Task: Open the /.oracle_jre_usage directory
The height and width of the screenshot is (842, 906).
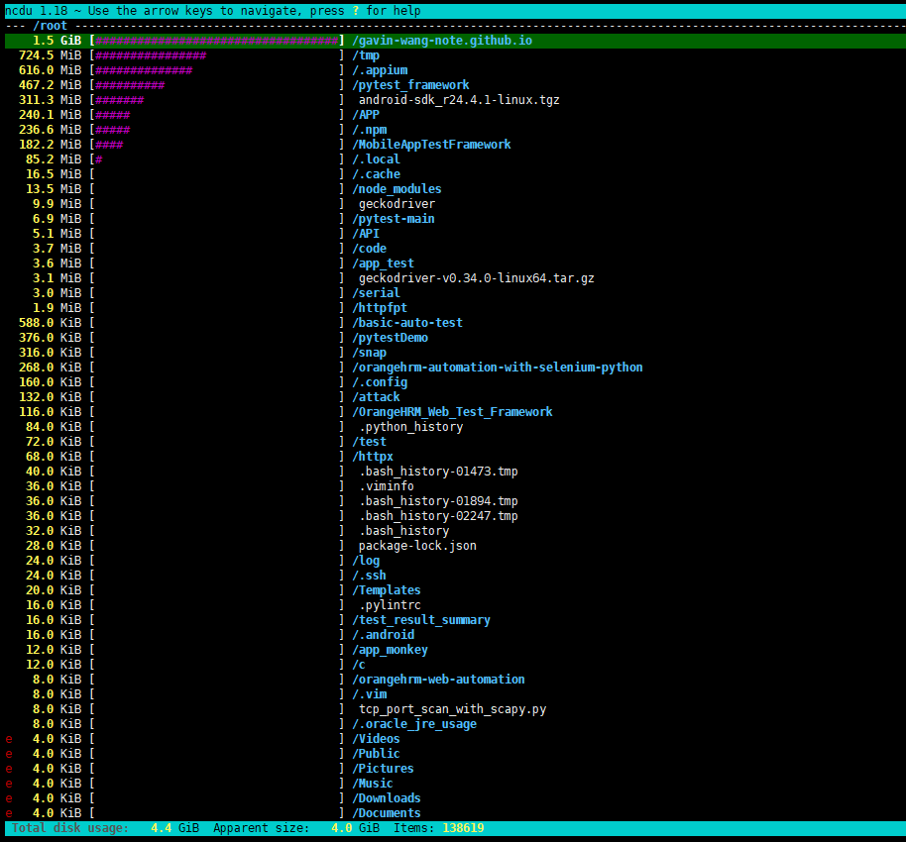Action: point(414,724)
